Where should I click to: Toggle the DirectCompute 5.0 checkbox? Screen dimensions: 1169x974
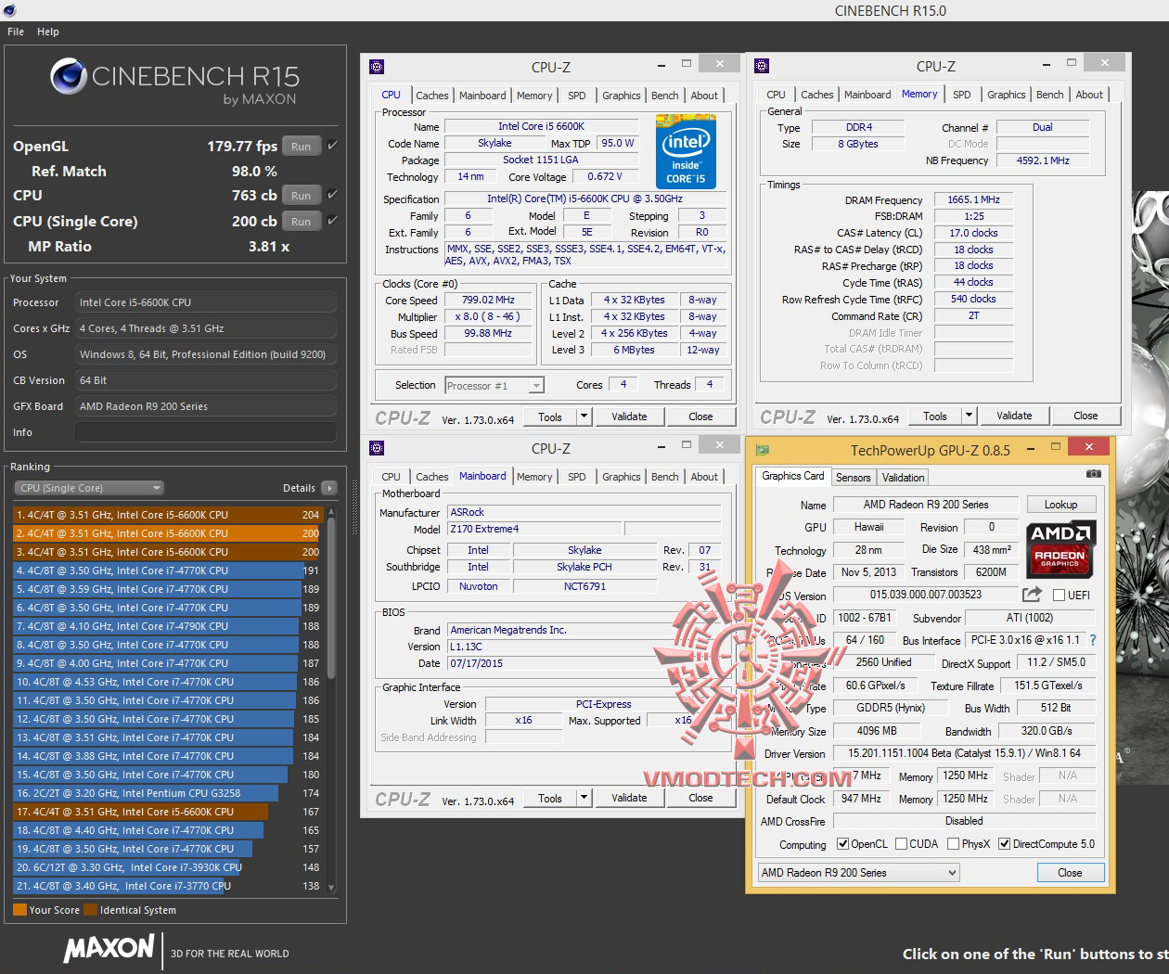[x=1004, y=844]
